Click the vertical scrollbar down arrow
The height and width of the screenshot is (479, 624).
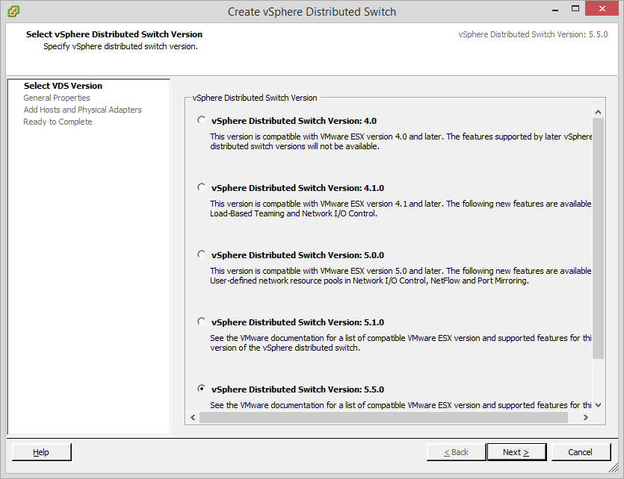pos(599,404)
